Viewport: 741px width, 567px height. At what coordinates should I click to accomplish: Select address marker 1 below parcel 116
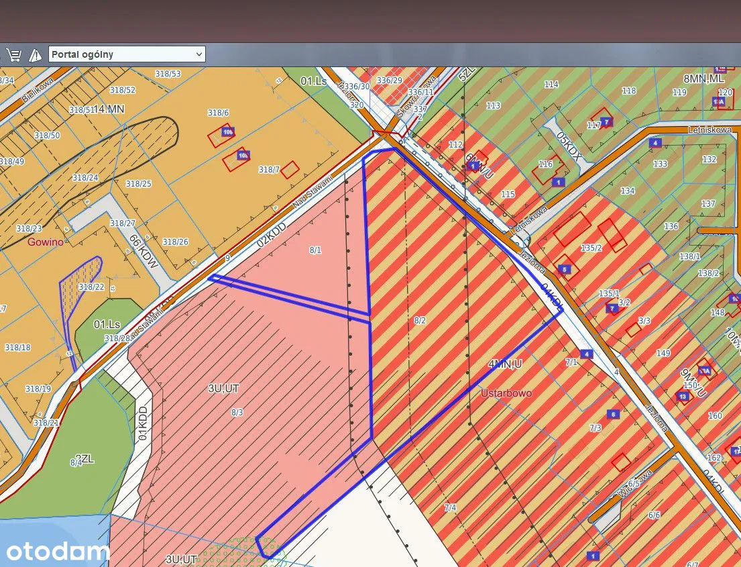[558, 182]
